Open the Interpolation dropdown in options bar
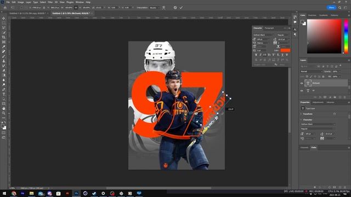The width and height of the screenshot is (351, 197). click(155, 8)
